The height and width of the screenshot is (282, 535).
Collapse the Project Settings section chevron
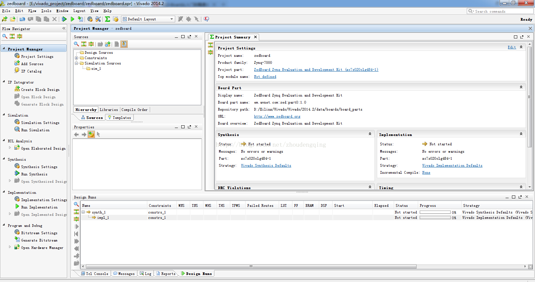tap(521, 47)
